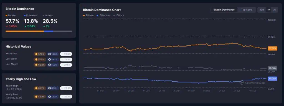The width and height of the screenshot is (284, 106).
Task: Select the 1y time range
Action: (268, 10)
